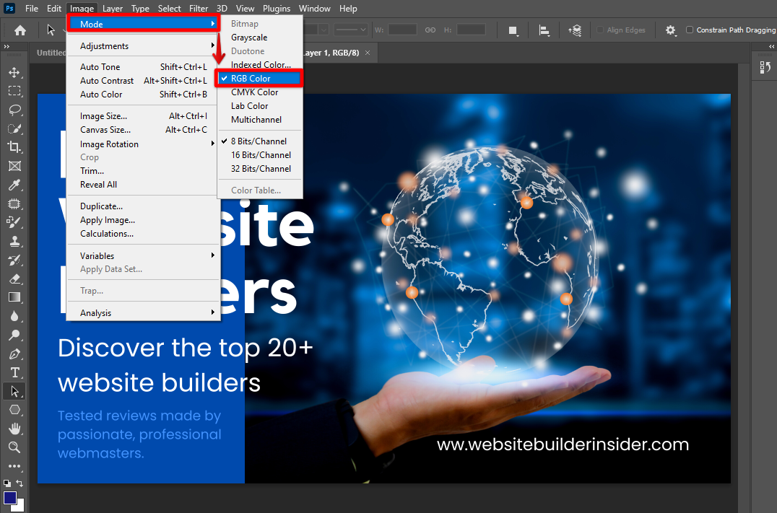Select the Eyedropper tool

pyautogui.click(x=14, y=185)
